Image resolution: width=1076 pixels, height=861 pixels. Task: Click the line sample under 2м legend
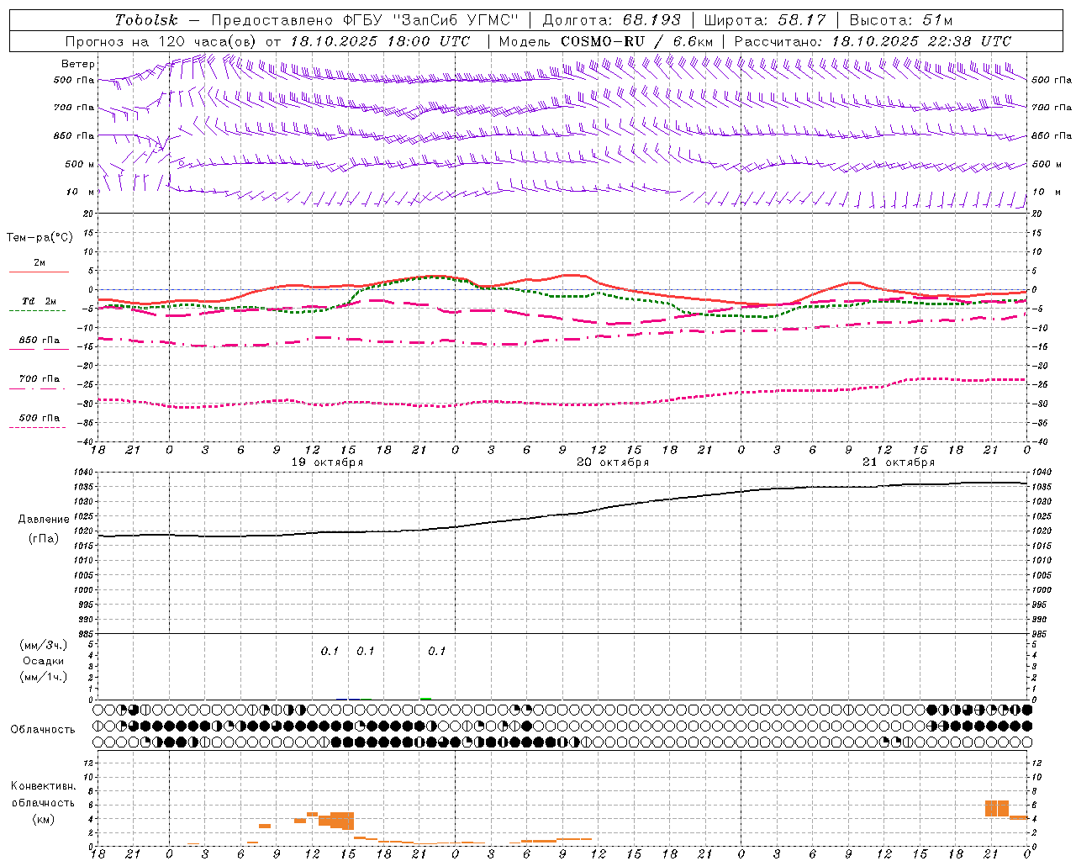pos(39,272)
